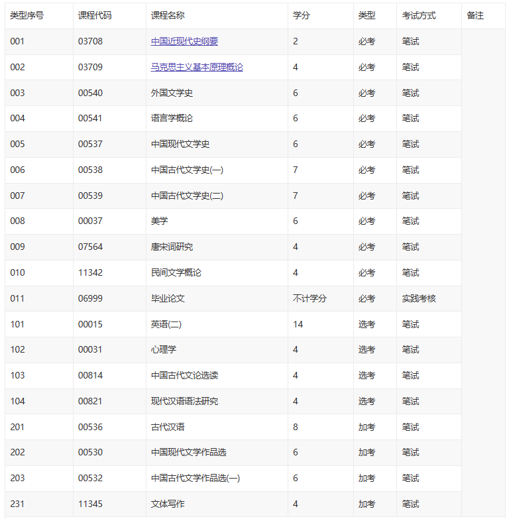Screen dimensions: 509x519
Task: Select course code 00037
Action: 90,221
